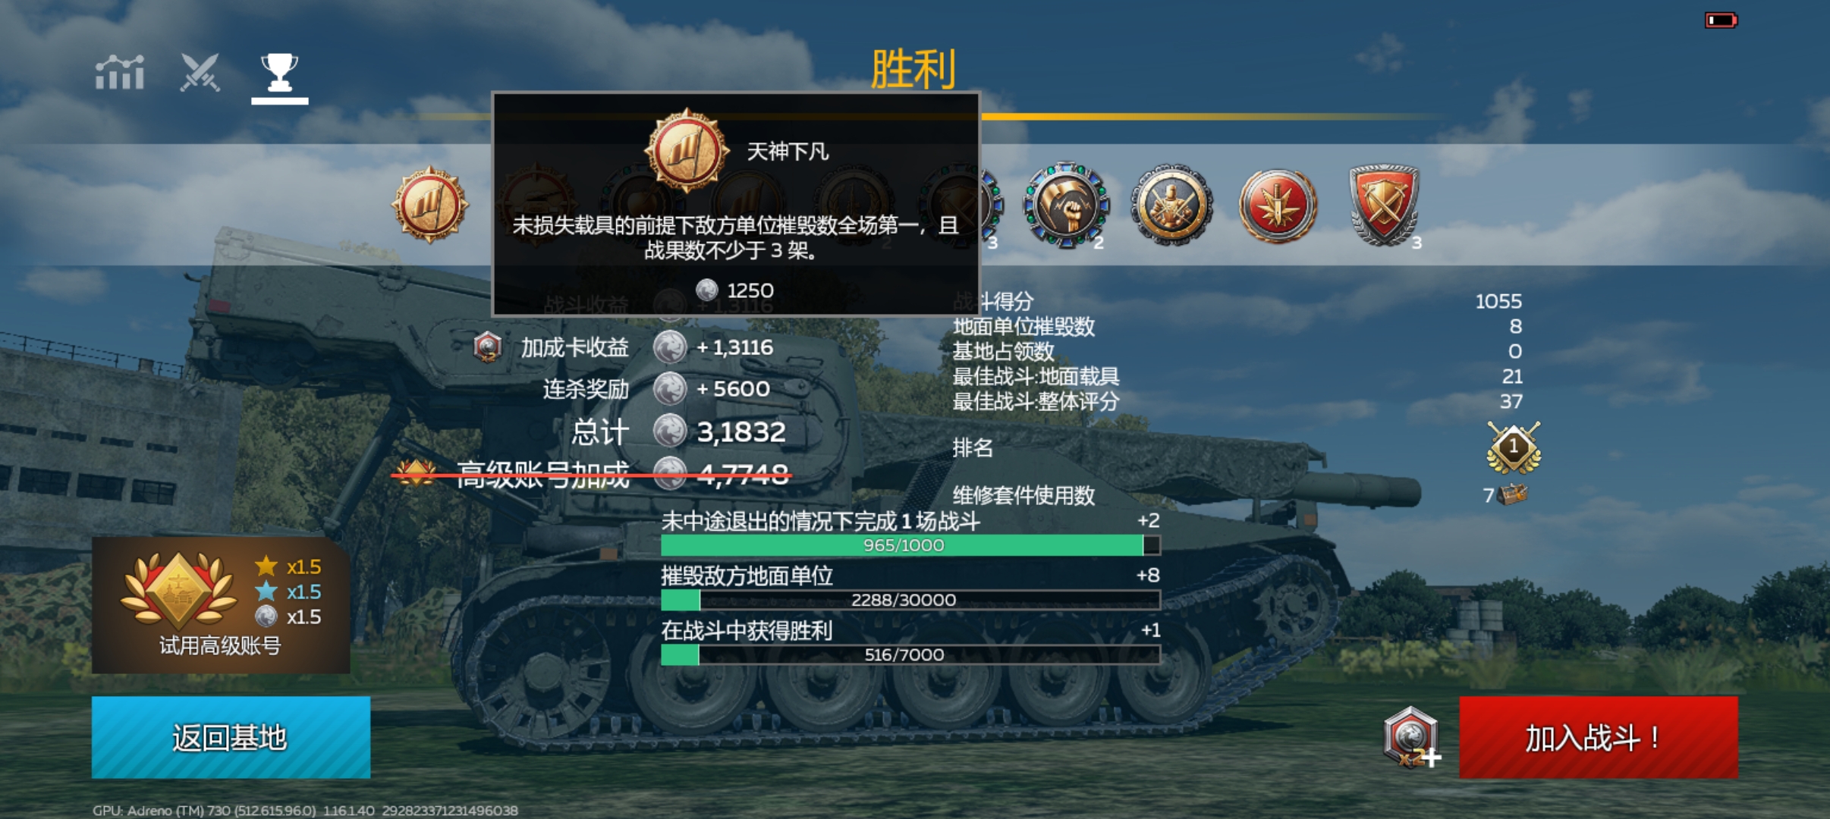
Task: Click the 天神下凡 gold medal icon
Action: pyautogui.click(x=430, y=205)
